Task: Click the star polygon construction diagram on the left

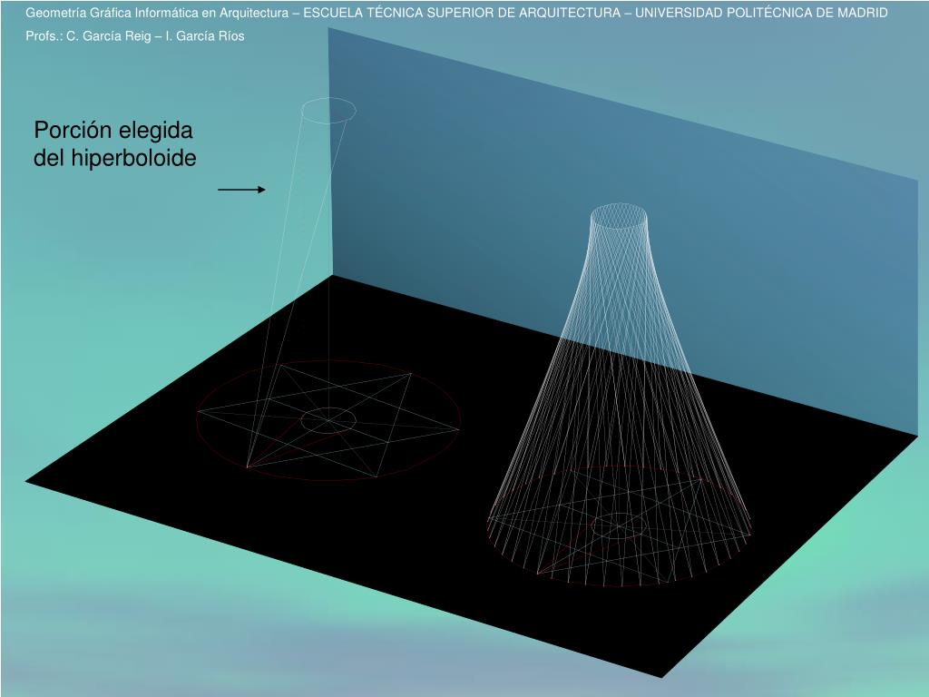Action: pyautogui.click(x=328, y=419)
